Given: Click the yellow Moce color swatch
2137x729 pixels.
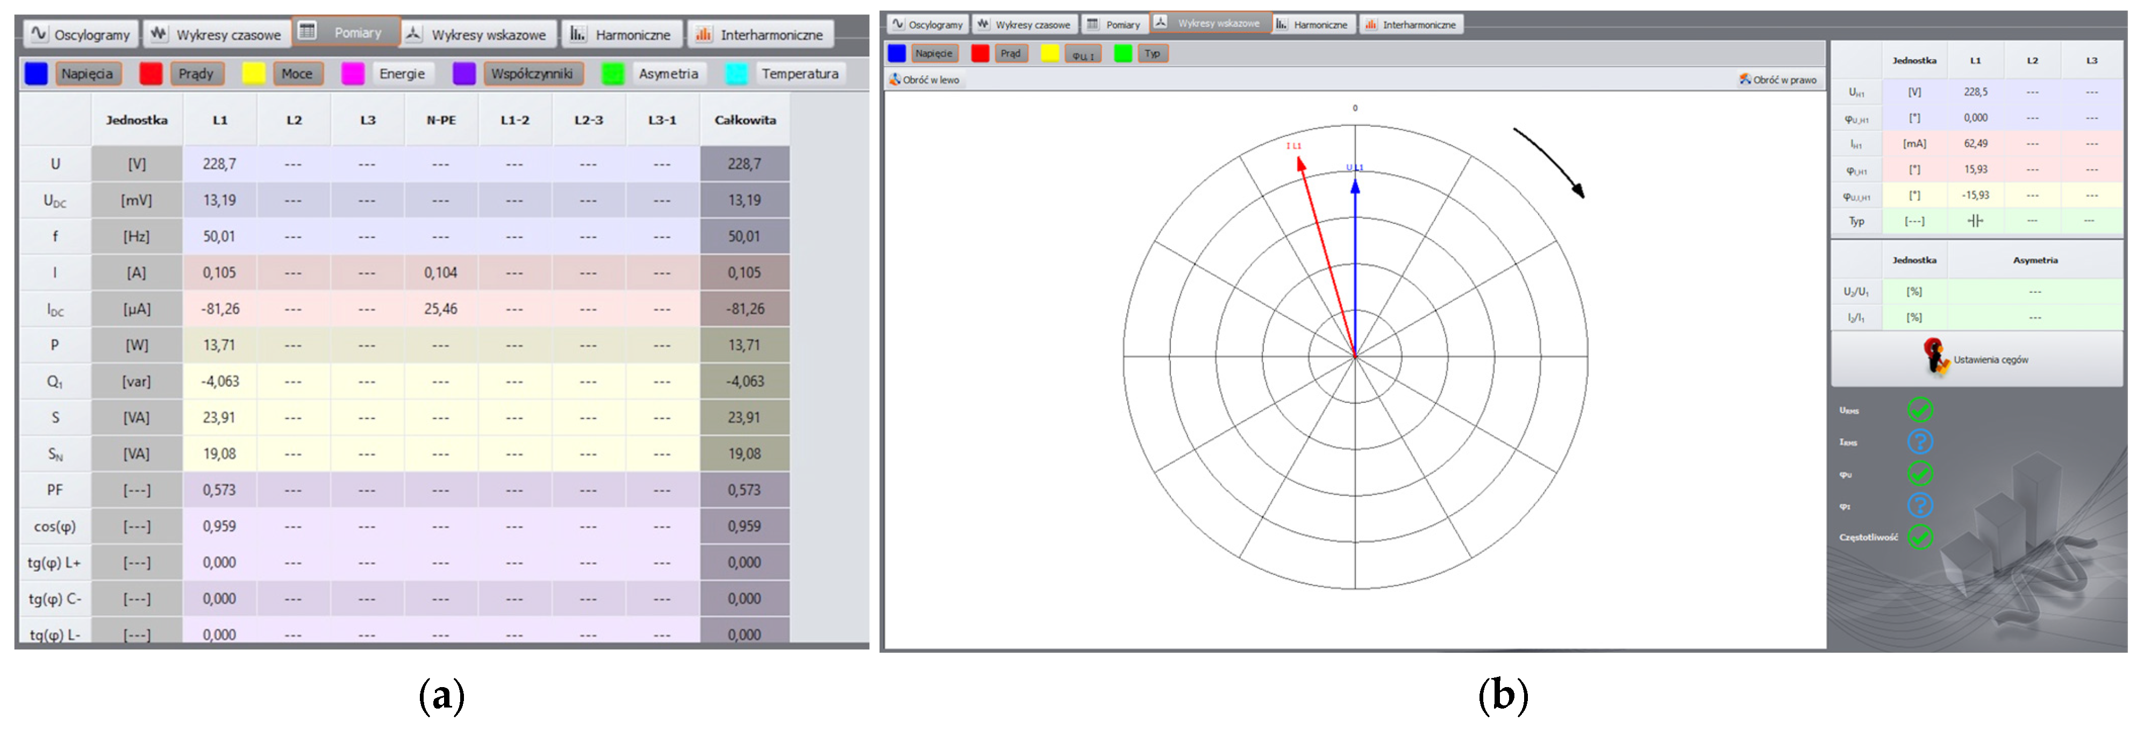Looking at the screenshot, I should [253, 74].
